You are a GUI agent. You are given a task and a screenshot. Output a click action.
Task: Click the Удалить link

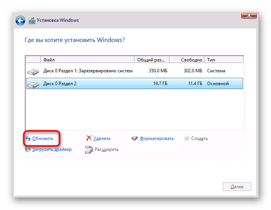click(x=102, y=138)
